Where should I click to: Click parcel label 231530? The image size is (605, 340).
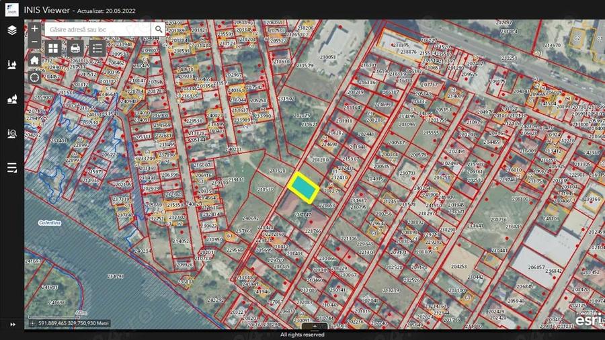click(266, 189)
